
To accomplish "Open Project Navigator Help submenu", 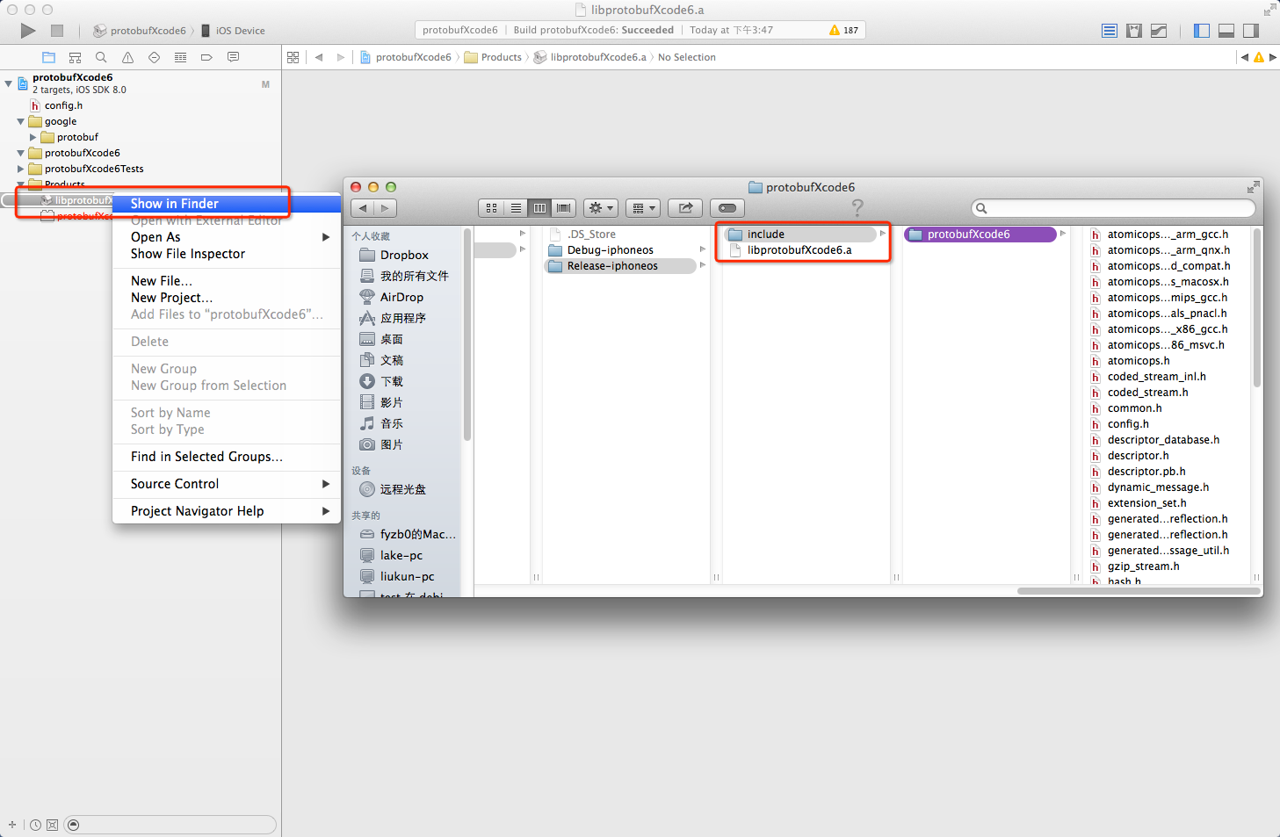I will coord(227,511).
